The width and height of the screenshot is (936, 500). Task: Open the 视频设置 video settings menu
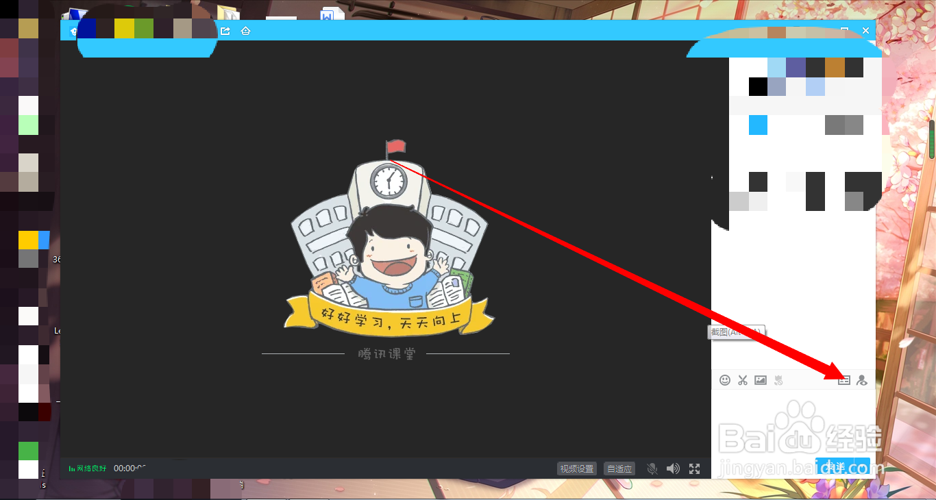[576, 468]
